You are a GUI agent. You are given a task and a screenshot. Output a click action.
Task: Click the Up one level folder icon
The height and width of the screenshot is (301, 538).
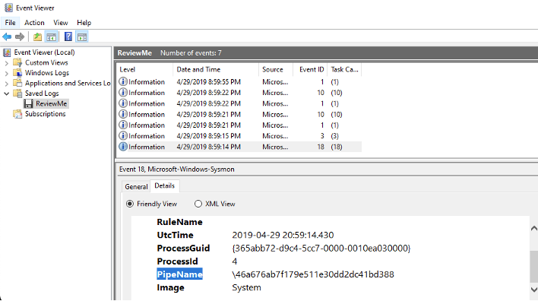[37, 36]
